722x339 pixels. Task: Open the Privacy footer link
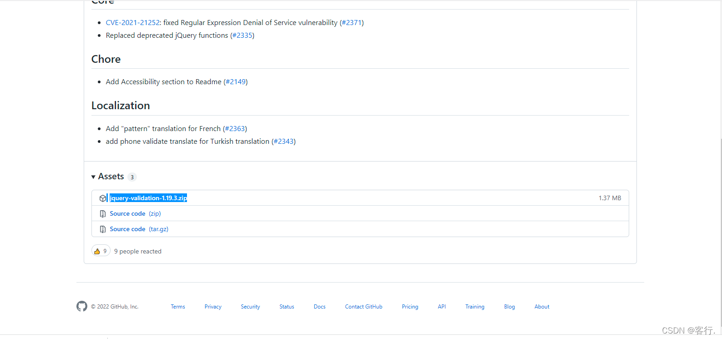(213, 307)
